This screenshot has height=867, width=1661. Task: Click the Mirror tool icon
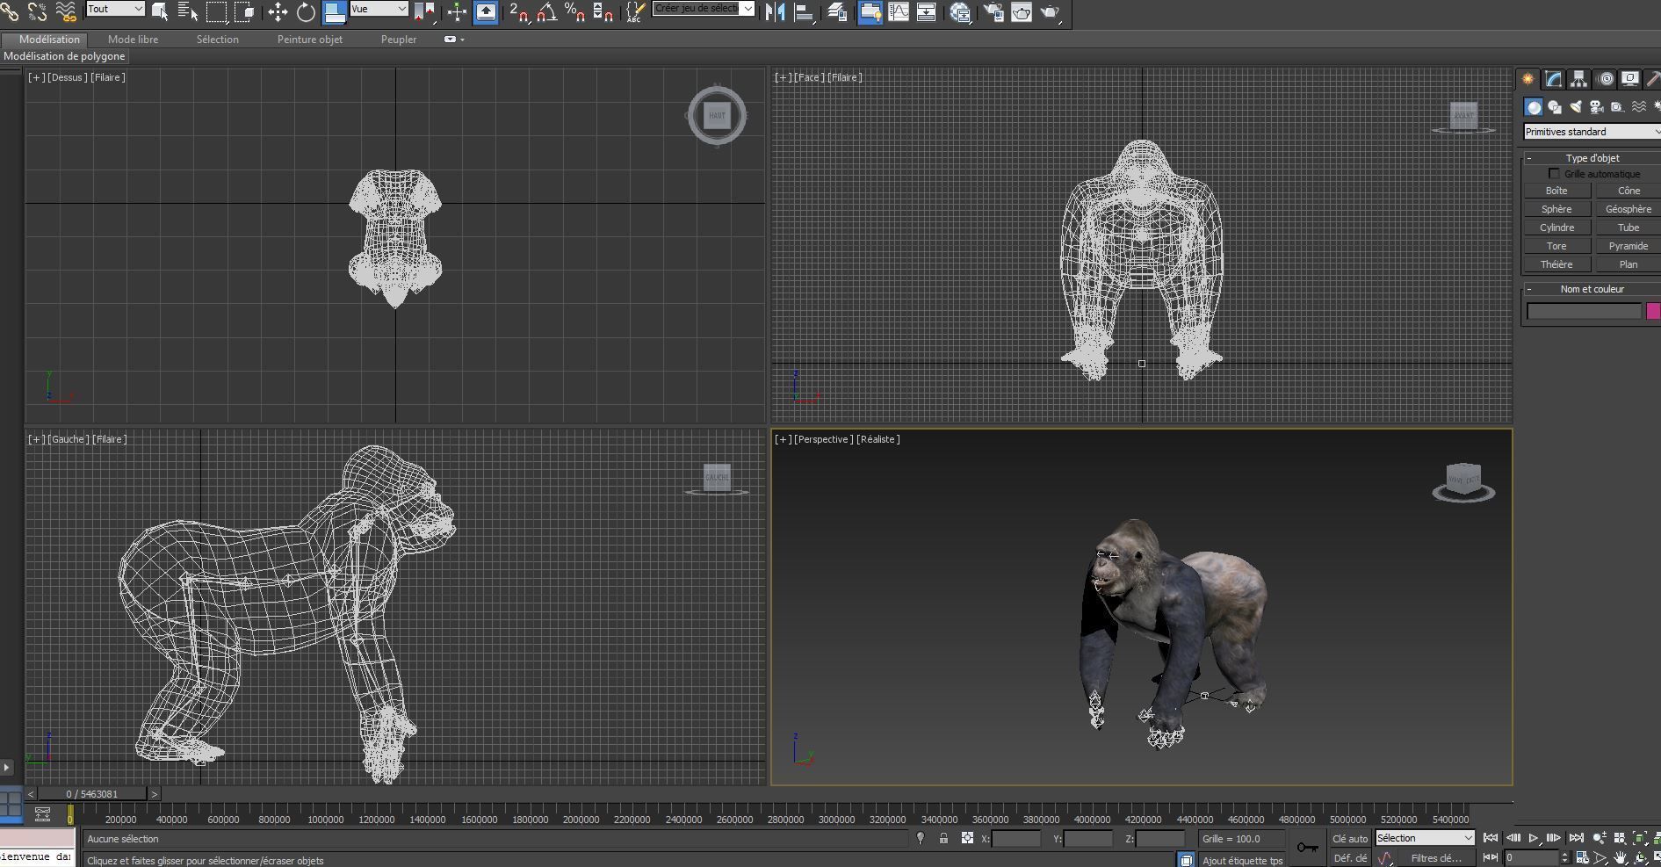click(x=775, y=11)
